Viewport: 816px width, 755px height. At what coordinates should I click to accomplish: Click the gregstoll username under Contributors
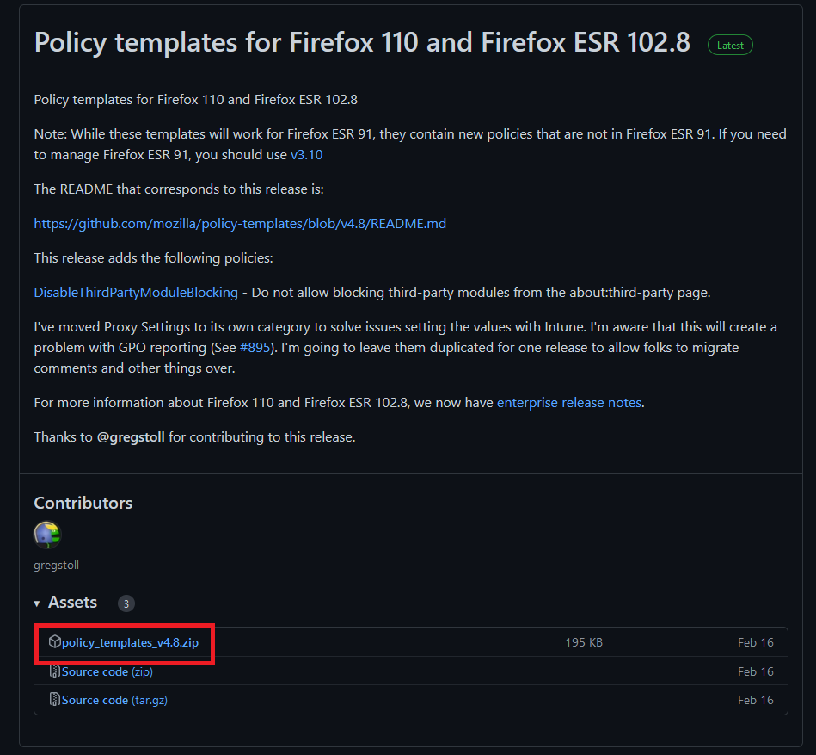pos(56,566)
